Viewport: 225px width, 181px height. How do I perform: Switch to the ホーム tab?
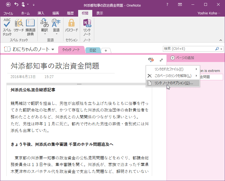pyautogui.click(x=25, y=13)
